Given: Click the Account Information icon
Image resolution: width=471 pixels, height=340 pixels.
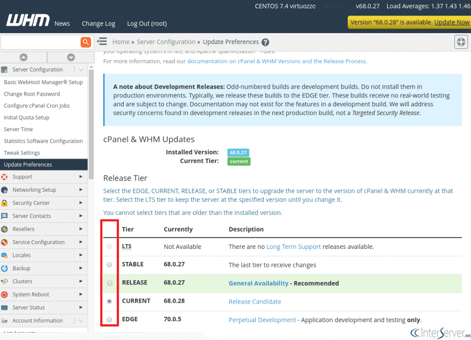Looking at the screenshot, I should pos(4,321).
